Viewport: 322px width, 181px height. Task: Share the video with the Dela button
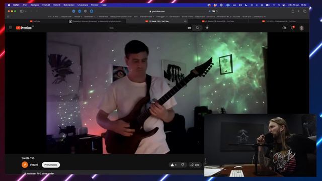tap(195, 165)
